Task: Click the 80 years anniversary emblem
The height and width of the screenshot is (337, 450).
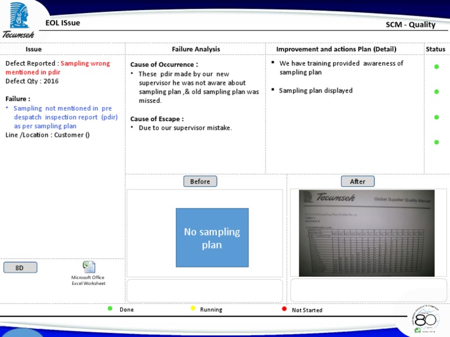Action: 425,319
